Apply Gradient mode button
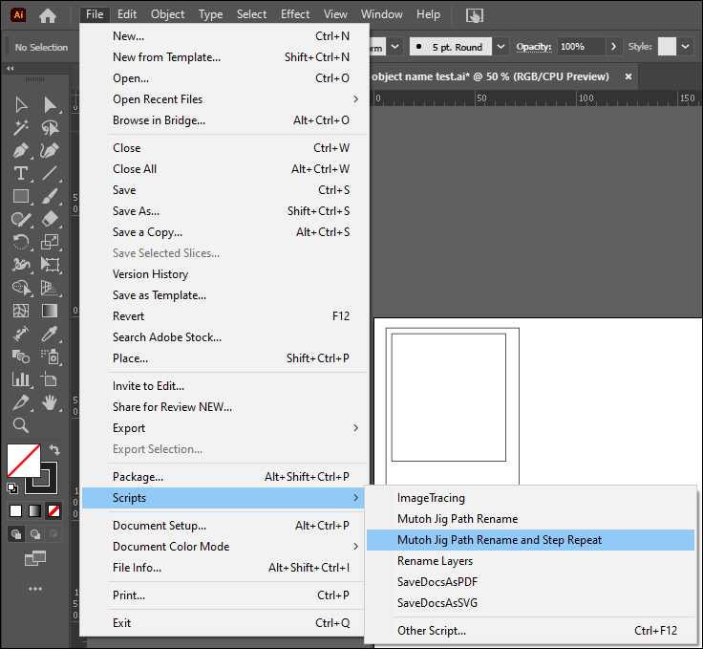Image resolution: width=703 pixels, height=649 pixels. [x=35, y=510]
